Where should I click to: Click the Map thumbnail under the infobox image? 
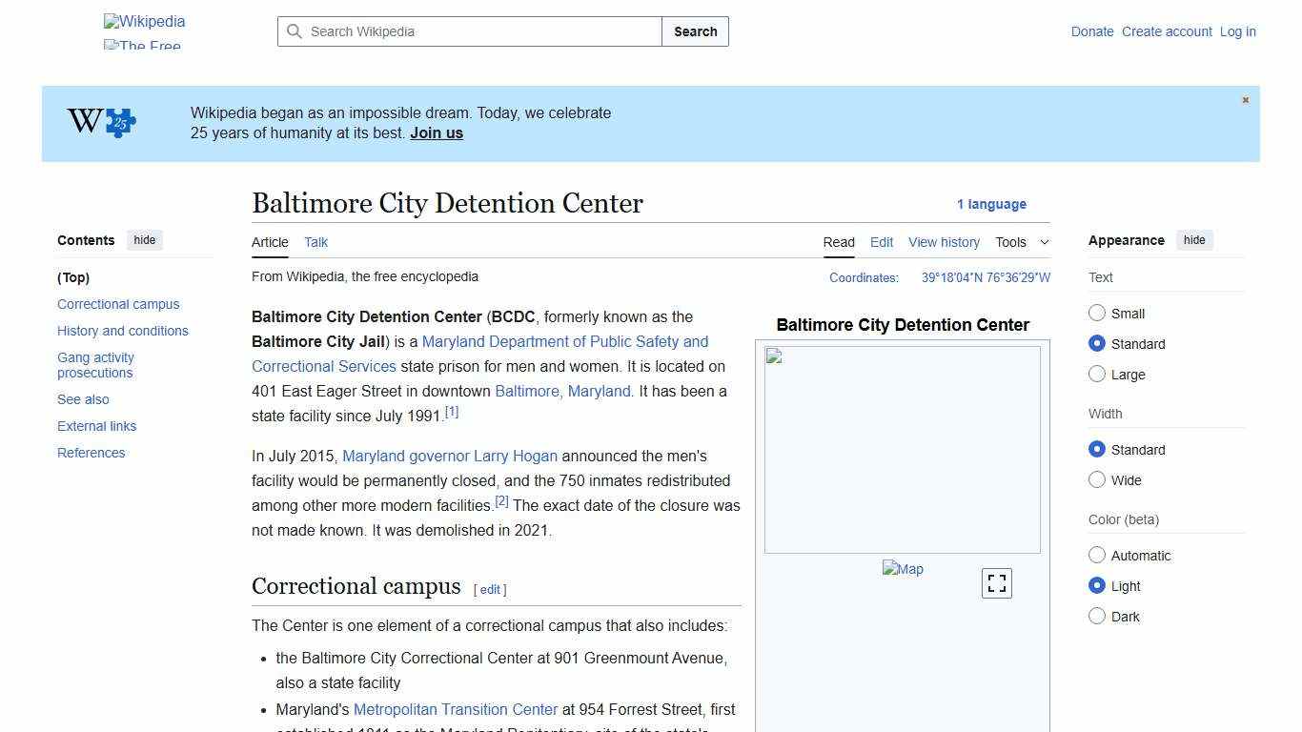(x=902, y=569)
